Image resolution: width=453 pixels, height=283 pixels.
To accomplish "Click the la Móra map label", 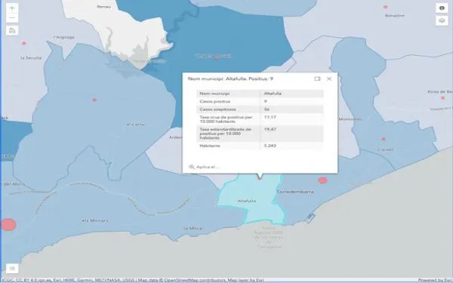I will coord(193,228).
